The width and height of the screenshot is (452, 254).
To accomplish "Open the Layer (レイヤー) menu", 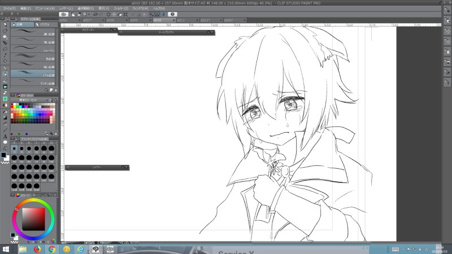I will pos(66,8).
